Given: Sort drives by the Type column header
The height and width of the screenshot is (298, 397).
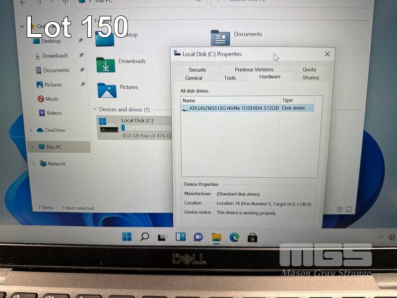Looking at the screenshot, I should click(298, 100).
